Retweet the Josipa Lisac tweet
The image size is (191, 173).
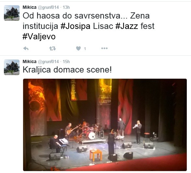coord(52,48)
